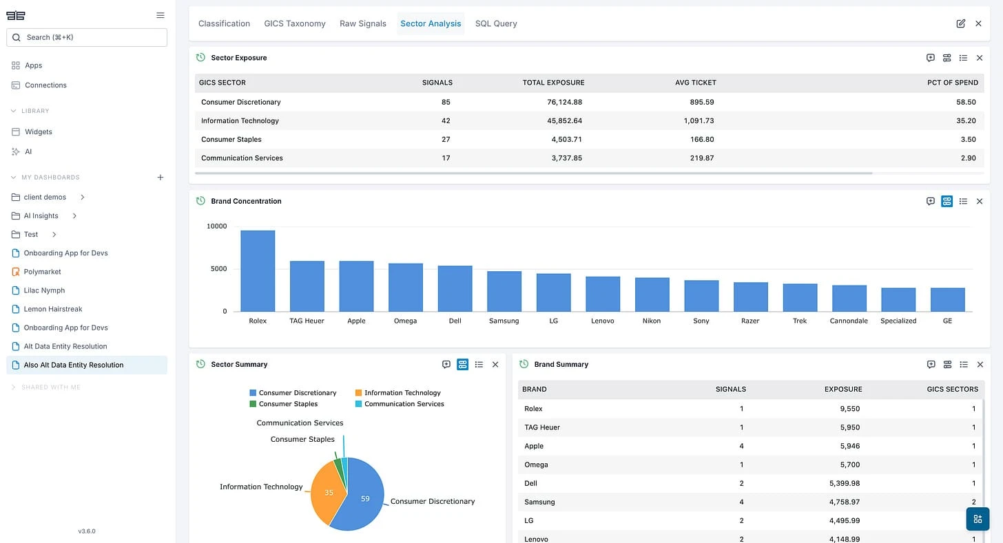Image resolution: width=1003 pixels, height=543 pixels.
Task: Toggle the sliders view on Sector Summary widget
Action: (462, 364)
